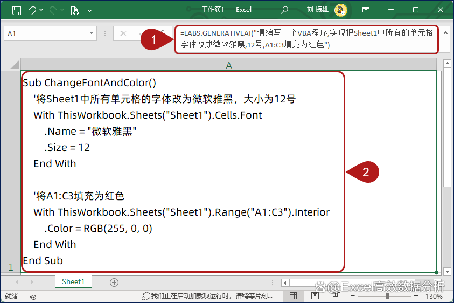The image size is (454, 303).
Task: Click the Ribbon Display Options icon
Action: coord(366,10)
